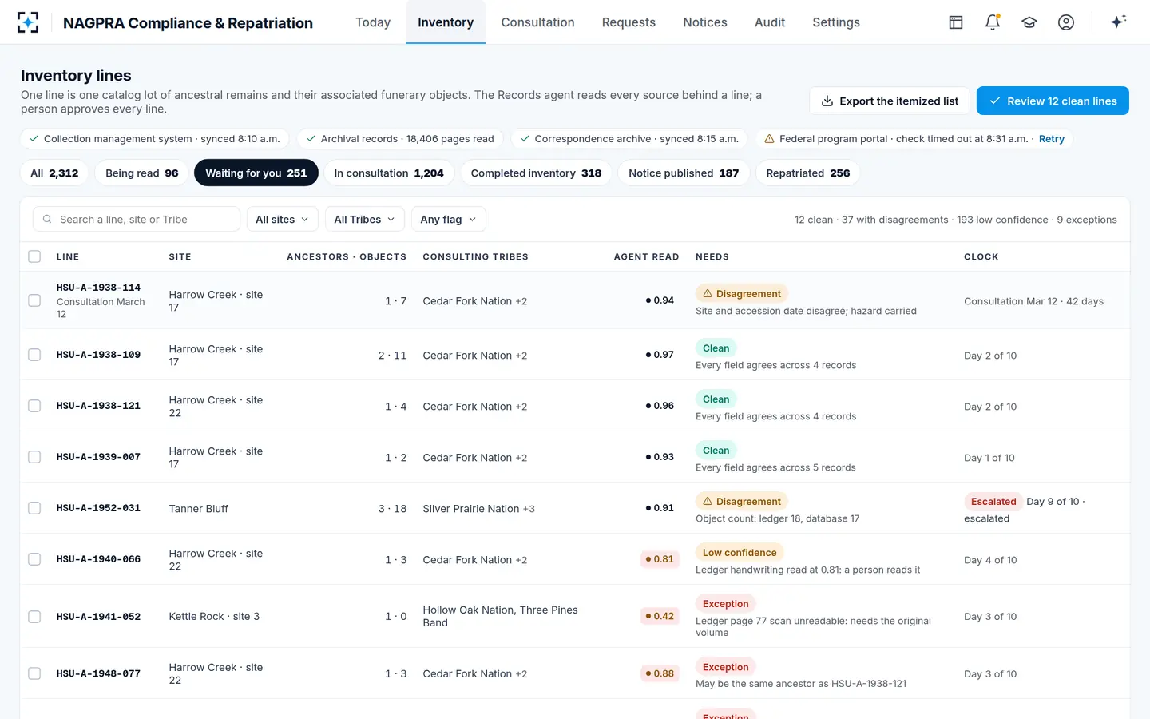Click the checkmark icon beside Archival records

pyautogui.click(x=311, y=139)
